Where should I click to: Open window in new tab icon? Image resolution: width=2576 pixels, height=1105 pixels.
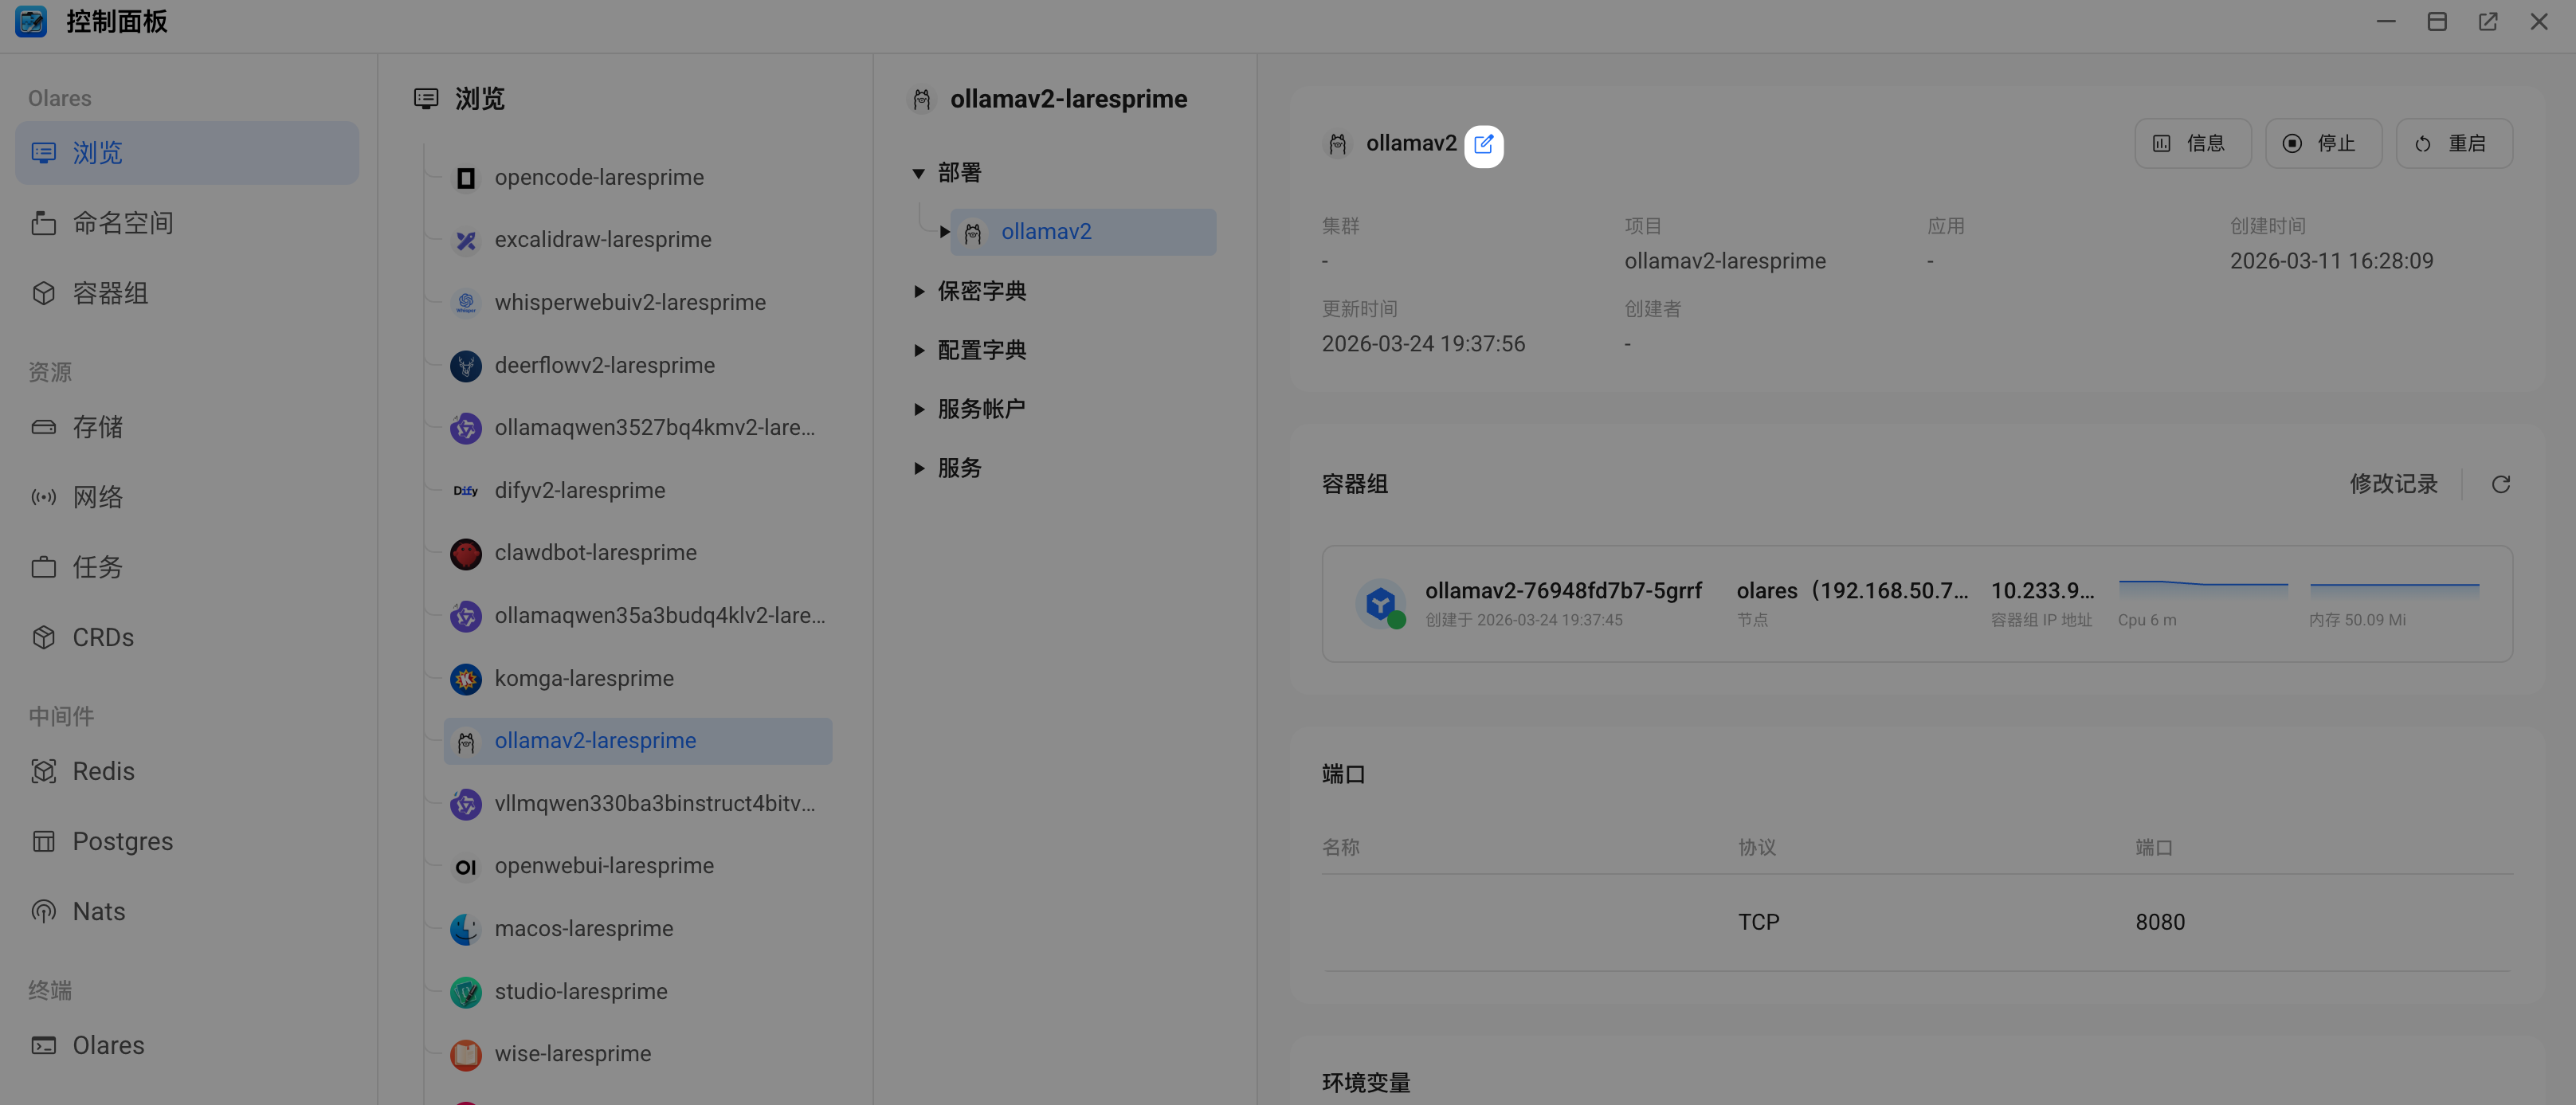2487,22
